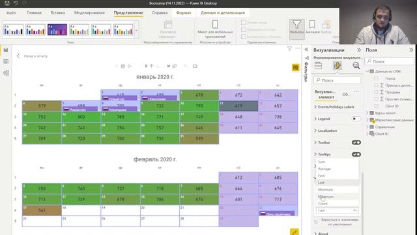Expand the Events/Holidays Labels section
The width and height of the screenshot is (417, 235).
pos(315,107)
